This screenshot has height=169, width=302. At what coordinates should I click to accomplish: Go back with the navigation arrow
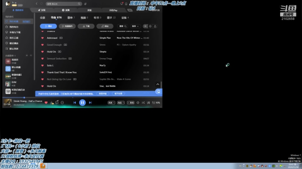(x=36, y=4)
